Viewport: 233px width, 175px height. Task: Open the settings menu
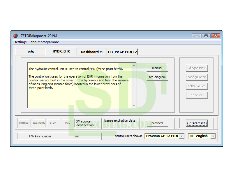[x=20, y=42]
